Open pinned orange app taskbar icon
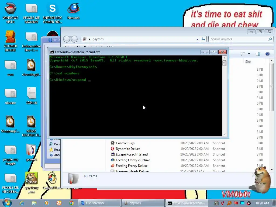Image resolution: width=276 pixels, height=207 pixels. (59, 203)
